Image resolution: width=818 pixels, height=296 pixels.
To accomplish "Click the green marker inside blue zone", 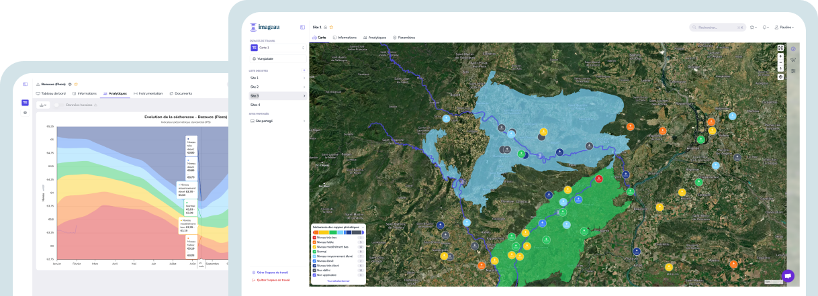I will pos(521,154).
